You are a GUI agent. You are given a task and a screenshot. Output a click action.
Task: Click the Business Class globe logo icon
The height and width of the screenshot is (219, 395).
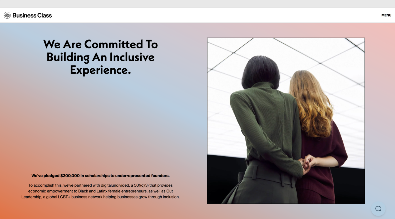click(x=7, y=15)
